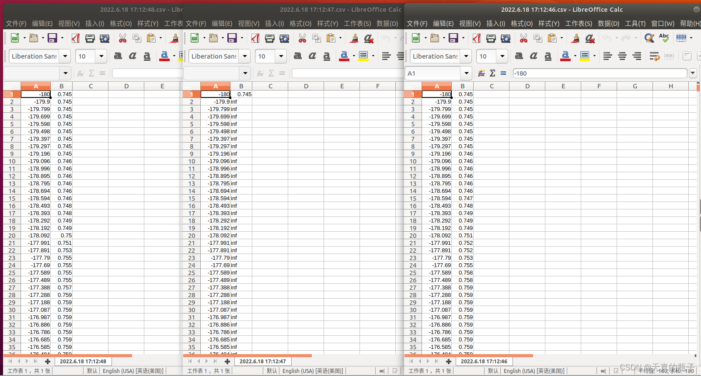Clear direct formatting in 17:12:47 window
This screenshot has height=376, width=701.
click(x=369, y=38)
